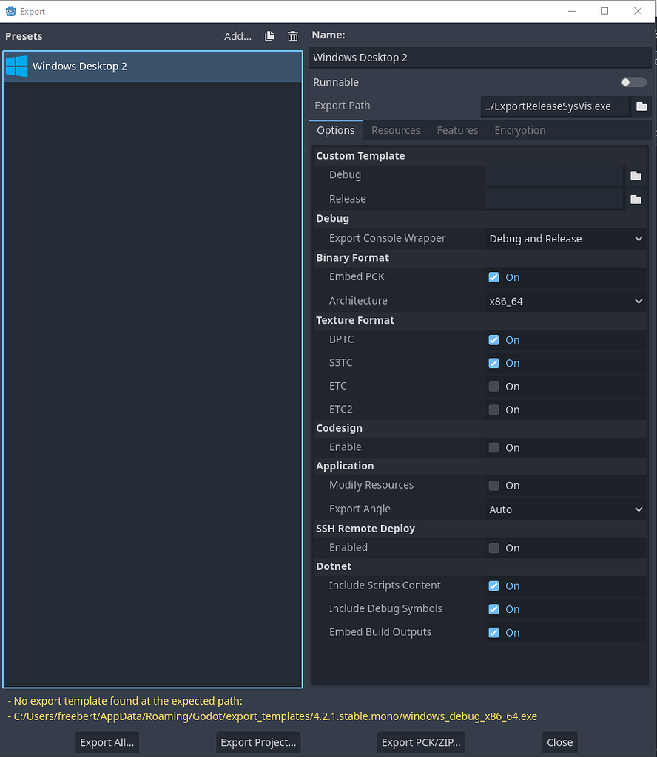
Task: Open the Export Angle dropdown
Action: pos(565,509)
